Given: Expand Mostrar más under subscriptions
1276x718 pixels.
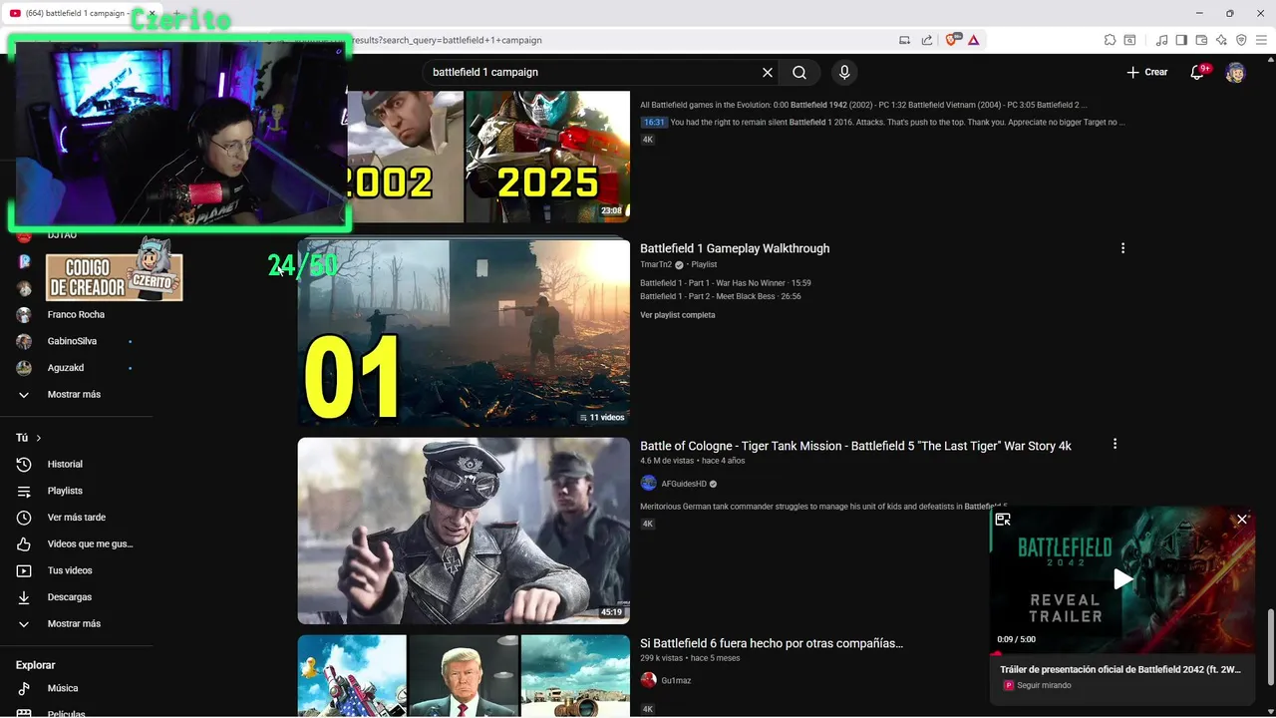Looking at the screenshot, I should click(76, 395).
